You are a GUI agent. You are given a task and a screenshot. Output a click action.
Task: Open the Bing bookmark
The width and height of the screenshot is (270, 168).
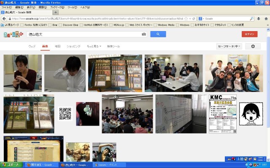pos(53,25)
